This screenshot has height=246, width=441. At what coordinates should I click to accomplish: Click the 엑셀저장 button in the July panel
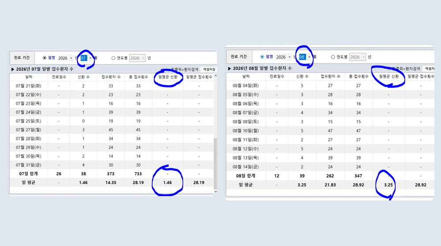[209, 69]
